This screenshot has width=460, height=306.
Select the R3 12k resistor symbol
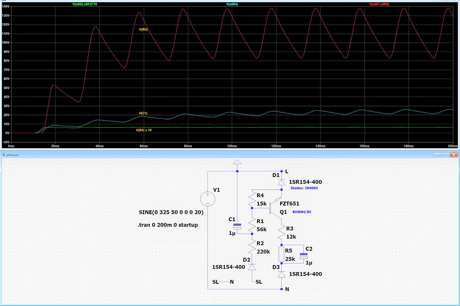(281, 232)
